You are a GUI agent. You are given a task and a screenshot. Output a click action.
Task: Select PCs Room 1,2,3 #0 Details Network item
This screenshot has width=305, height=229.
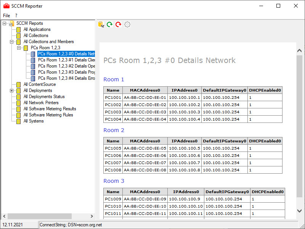pyautogui.click(x=66, y=54)
